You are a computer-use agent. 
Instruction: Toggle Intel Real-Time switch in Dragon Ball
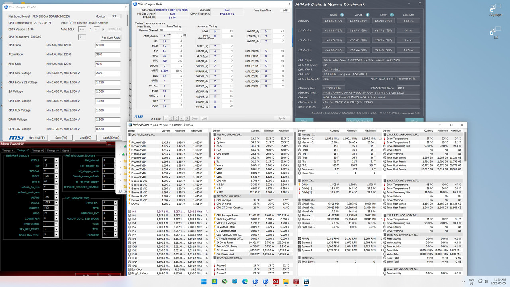(285, 10)
